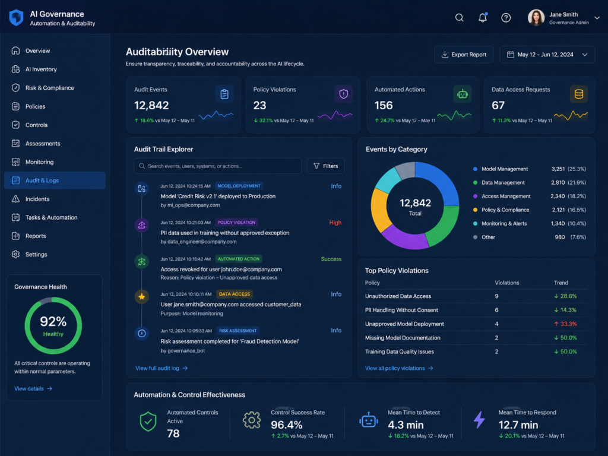The height and width of the screenshot is (456, 608).
Task: Open notifications bell icon
Action: point(483,17)
